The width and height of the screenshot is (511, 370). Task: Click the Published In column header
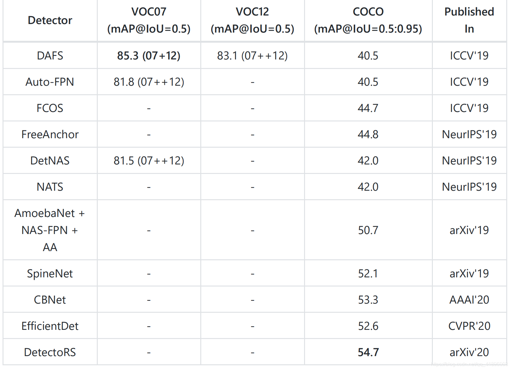469,20
